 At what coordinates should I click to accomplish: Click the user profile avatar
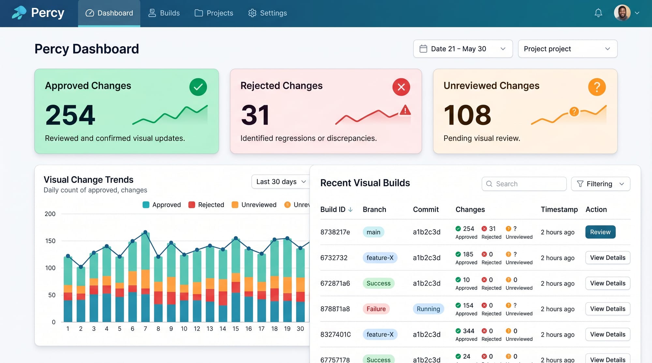tap(622, 13)
